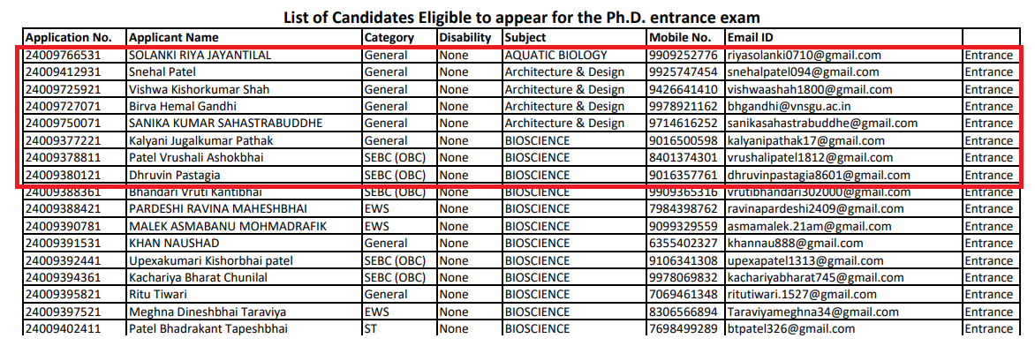The height and width of the screenshot is (346, 1035).
Task: Click email bhgandhi@vnsgu.ac.in
Action: coord(787,106)
